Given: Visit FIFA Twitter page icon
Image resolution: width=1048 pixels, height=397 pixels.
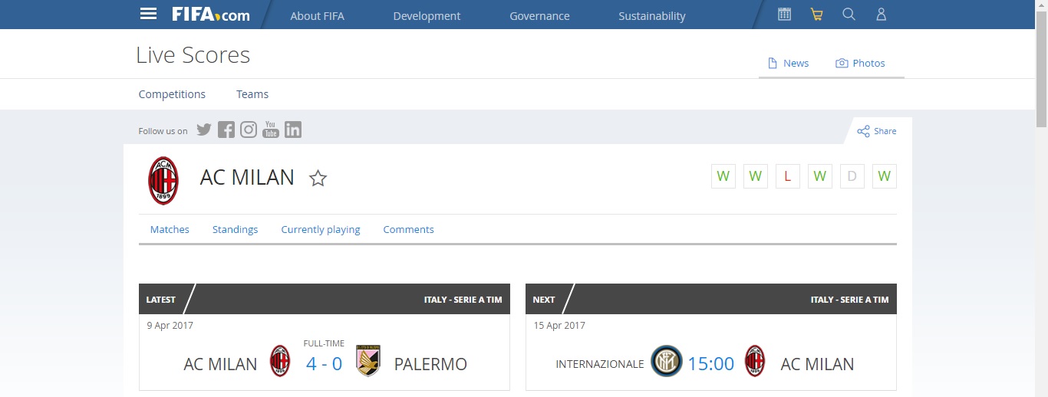Looking at the screenshot, I should point(203,130).
